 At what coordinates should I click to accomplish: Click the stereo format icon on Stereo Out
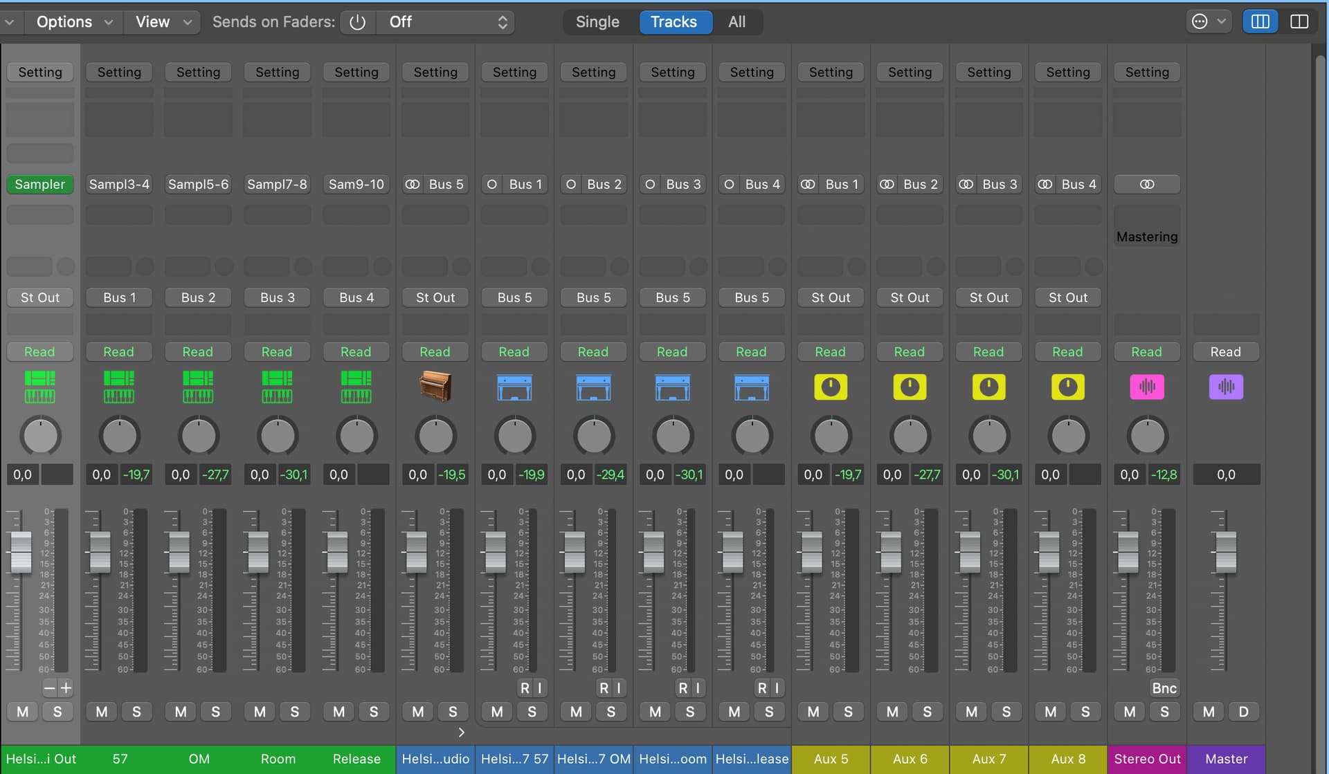coord(1146,185)
